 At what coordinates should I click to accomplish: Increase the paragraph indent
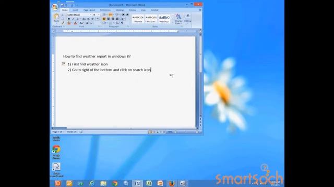click(127, 15)
